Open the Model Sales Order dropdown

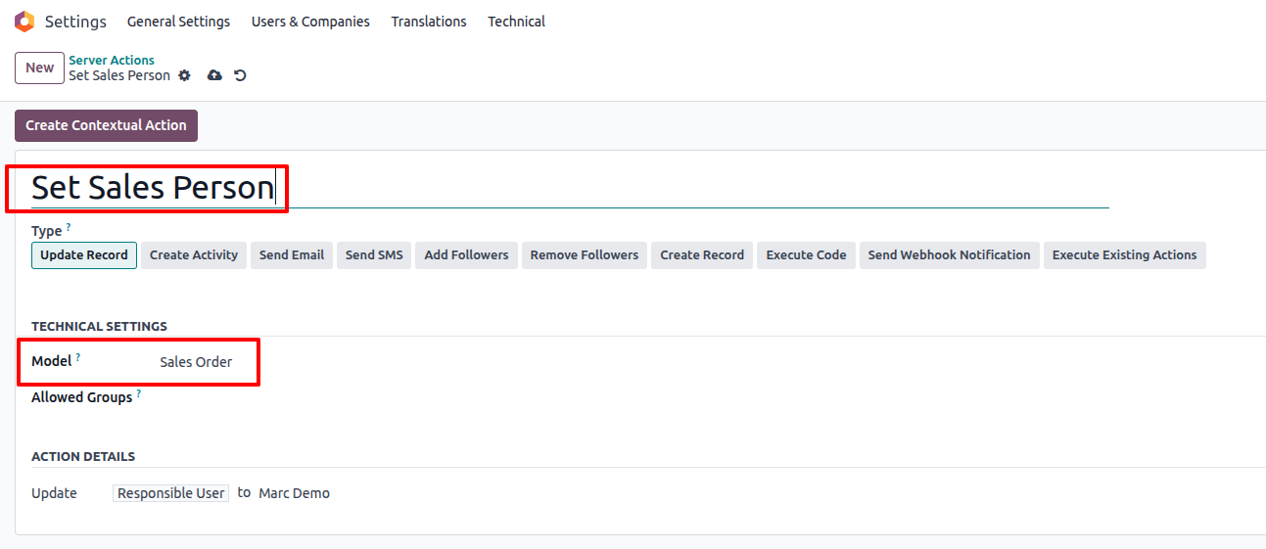click(197, 362)
